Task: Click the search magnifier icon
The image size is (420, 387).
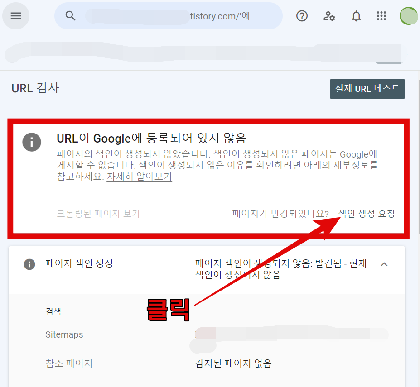Action: click(x=70, y=16)
